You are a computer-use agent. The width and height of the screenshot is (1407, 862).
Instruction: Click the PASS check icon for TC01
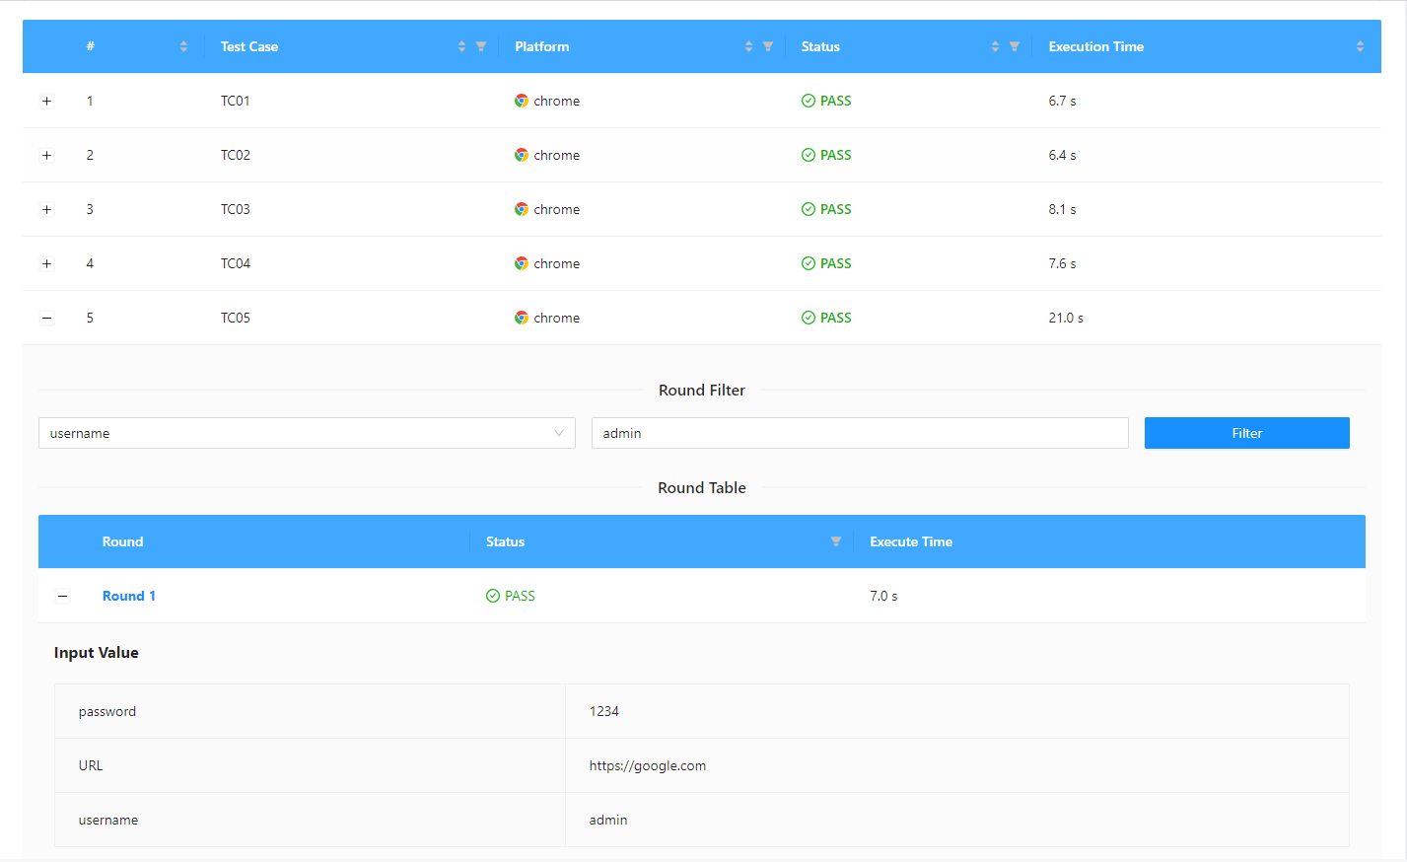pos(809,101)
